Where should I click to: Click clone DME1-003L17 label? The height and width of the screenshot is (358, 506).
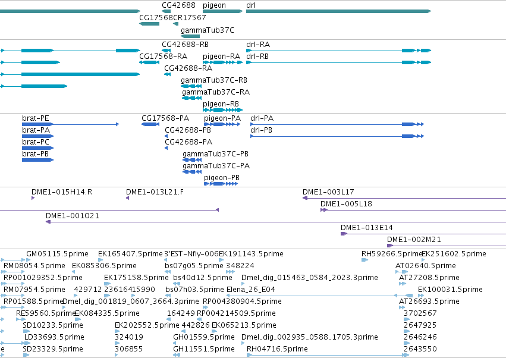click(328, 192)
